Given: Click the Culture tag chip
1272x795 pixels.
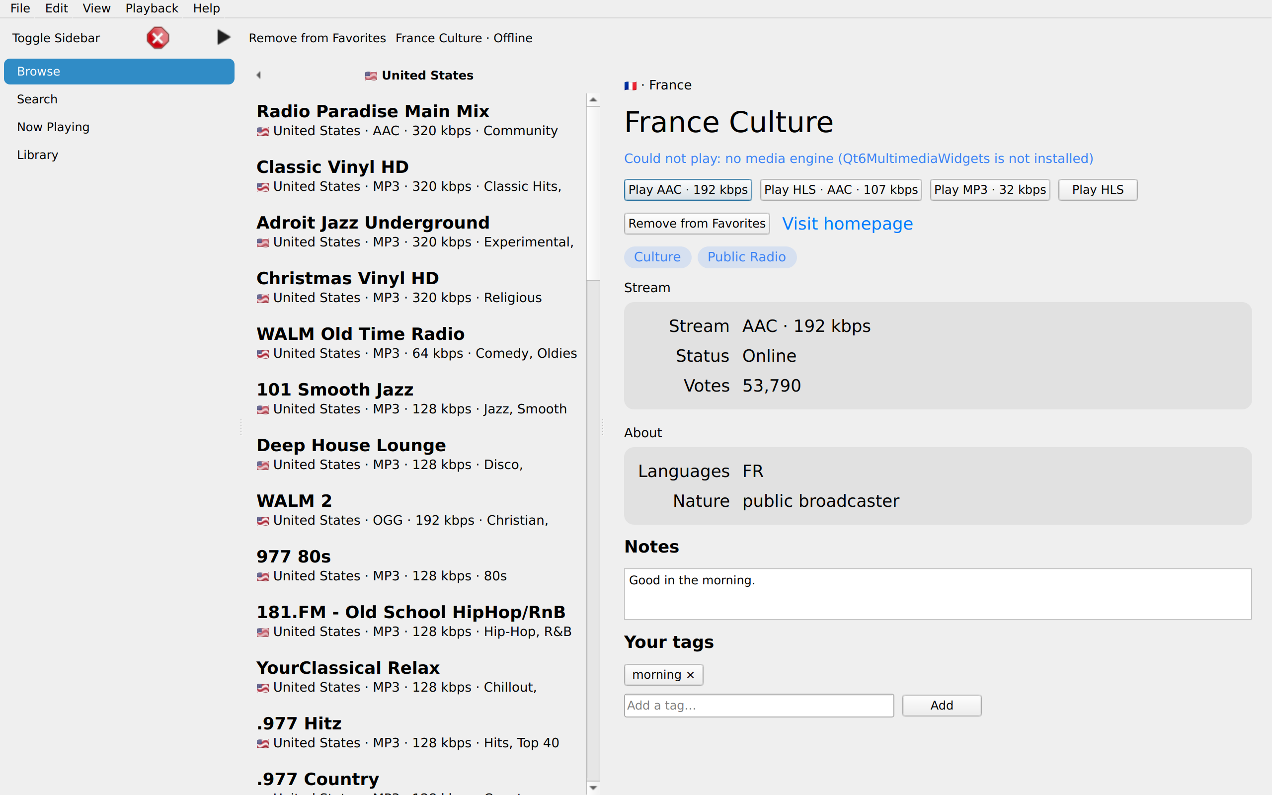Looking at the screenshot, I should (x=657, y=257).
